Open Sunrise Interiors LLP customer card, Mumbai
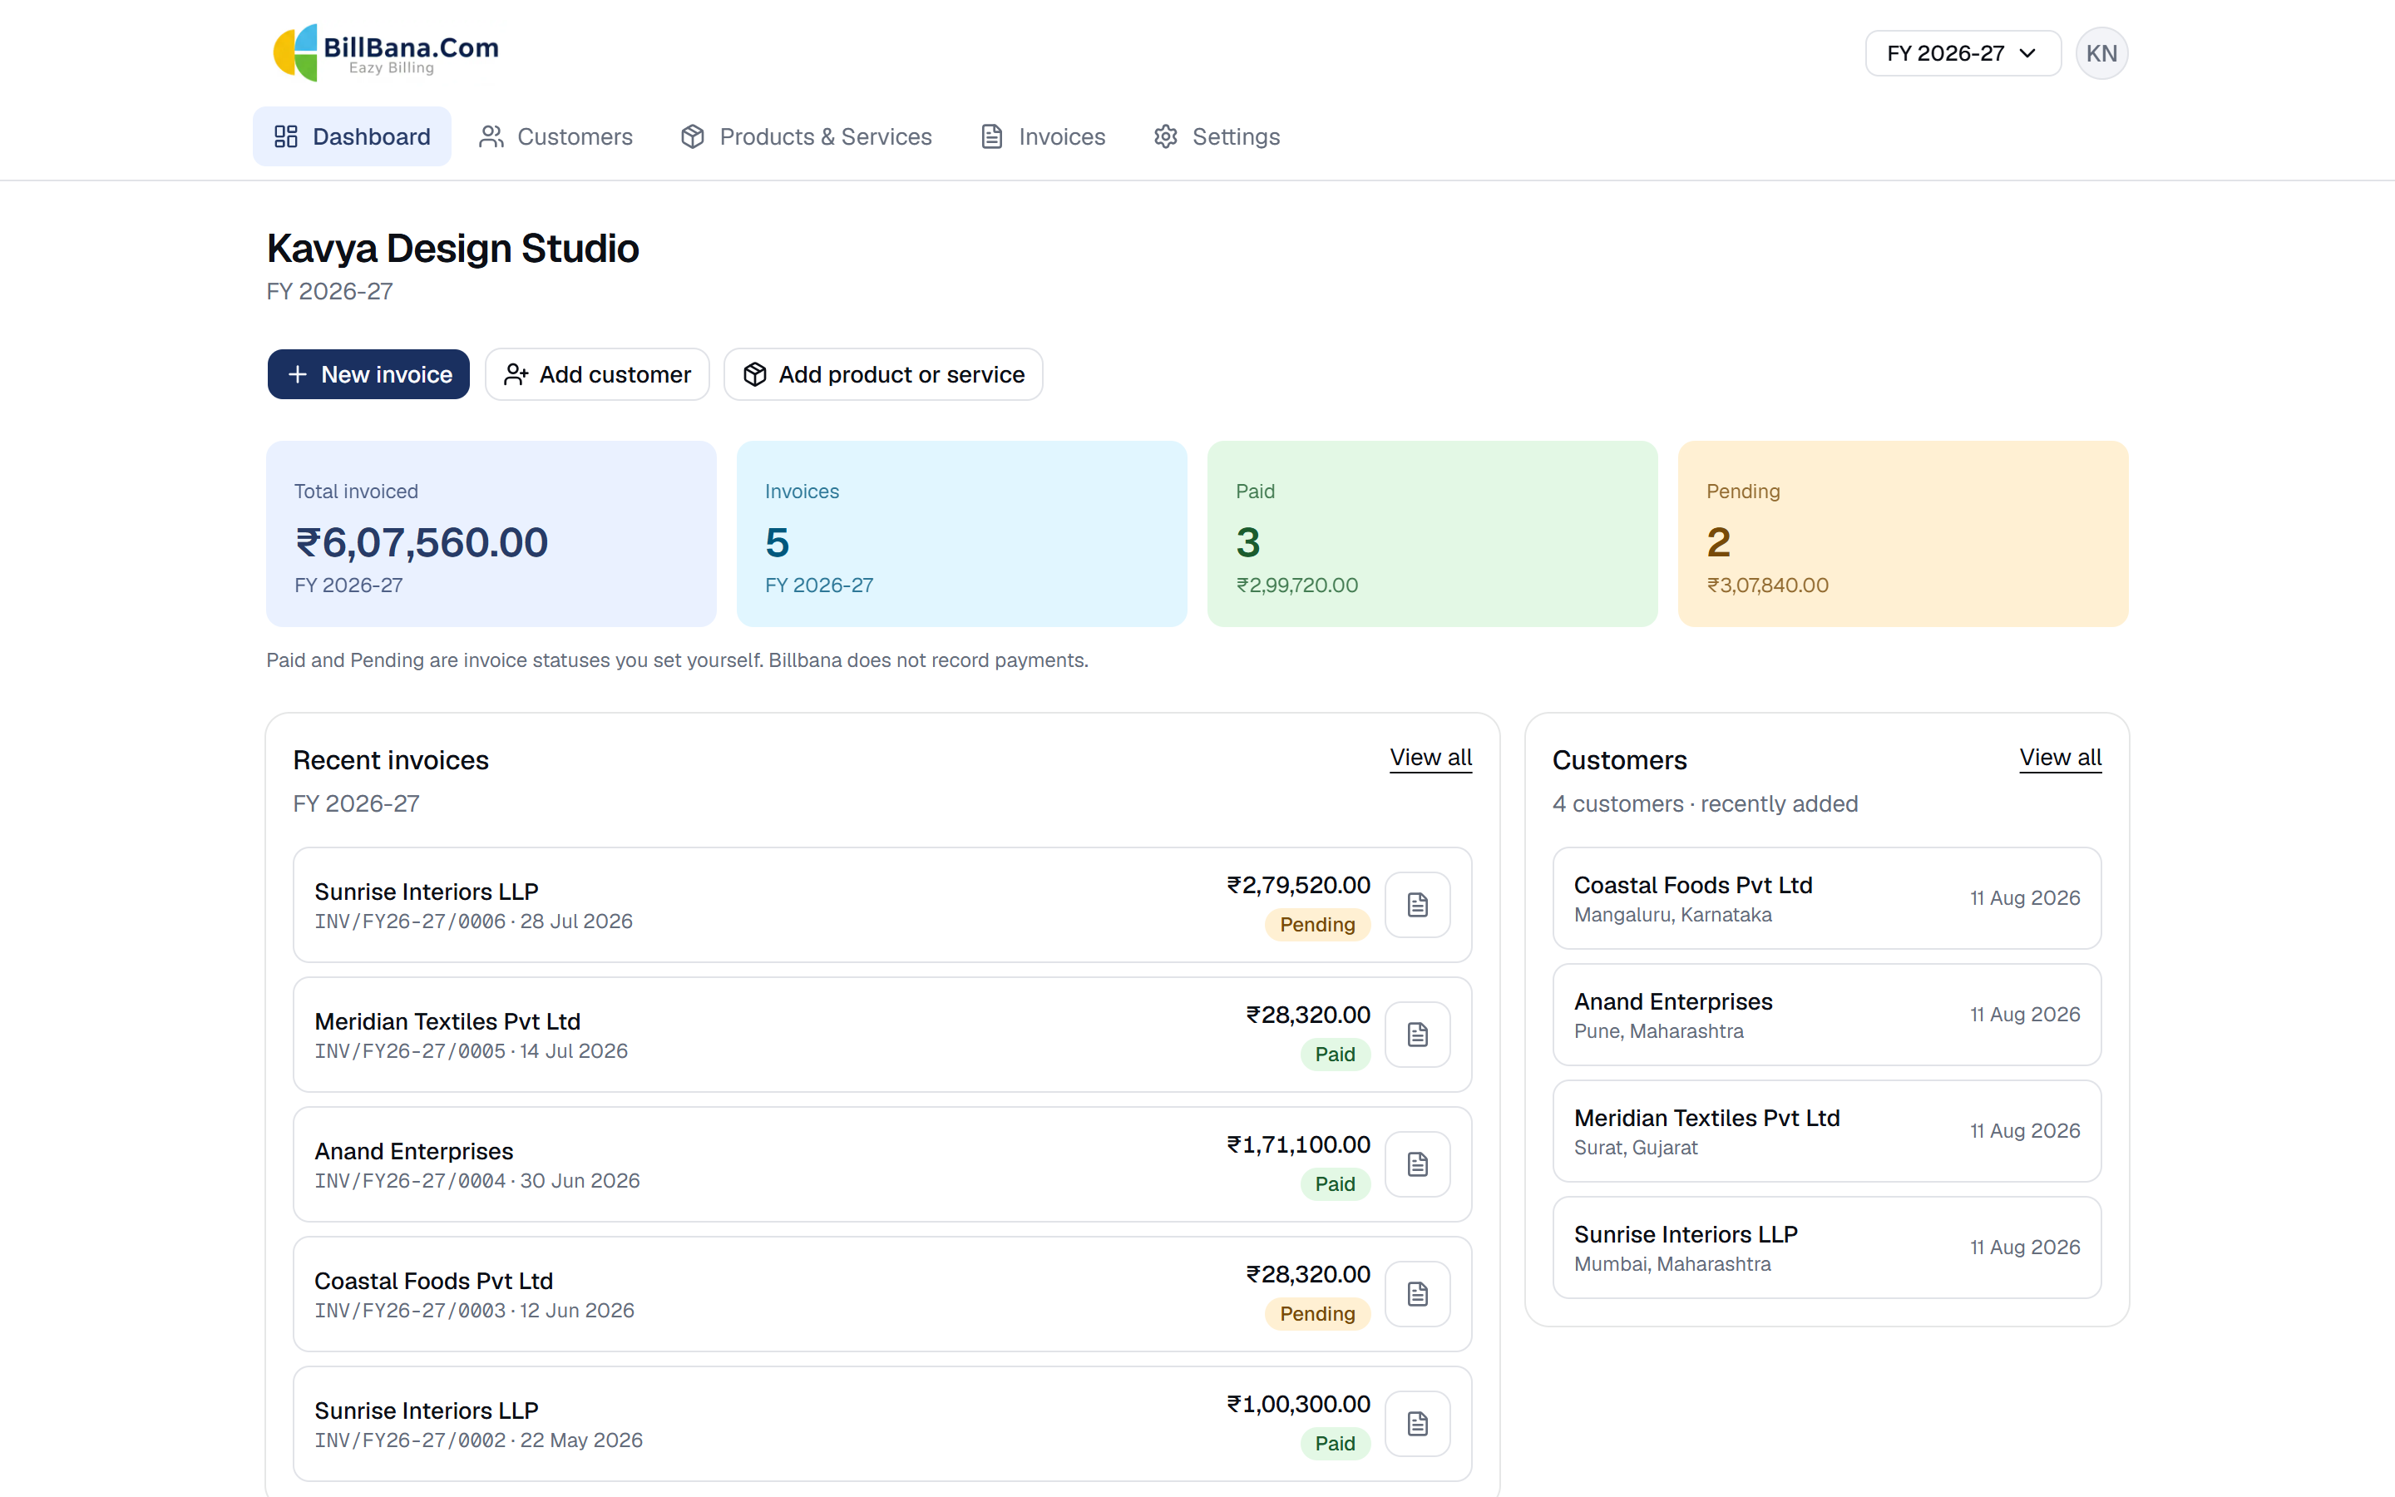The image size is (2395, 1497). [1826, 1247]
